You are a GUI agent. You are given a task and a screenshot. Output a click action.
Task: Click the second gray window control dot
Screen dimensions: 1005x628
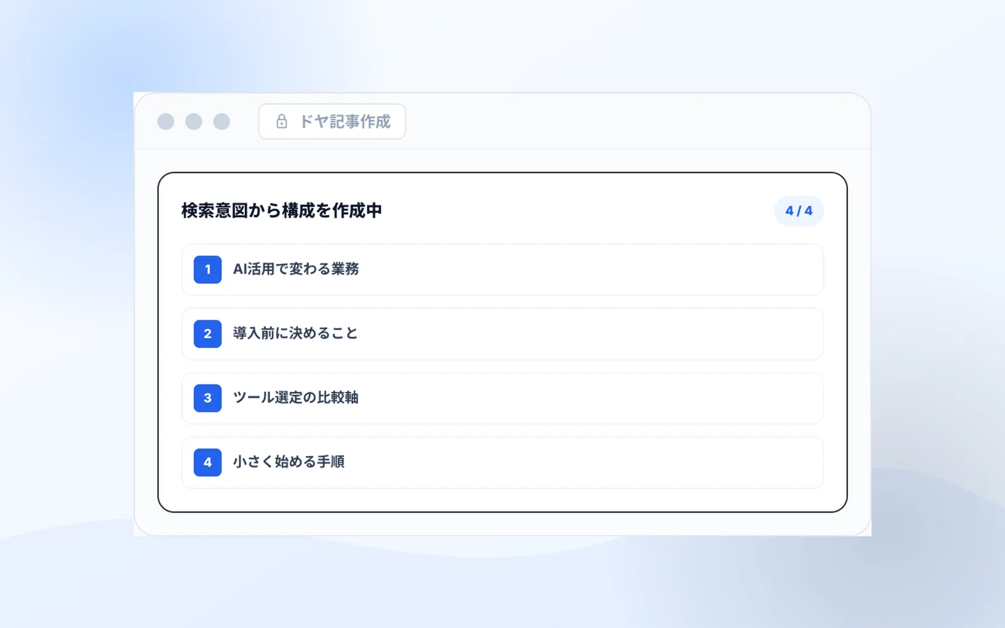tap(193, 121)
